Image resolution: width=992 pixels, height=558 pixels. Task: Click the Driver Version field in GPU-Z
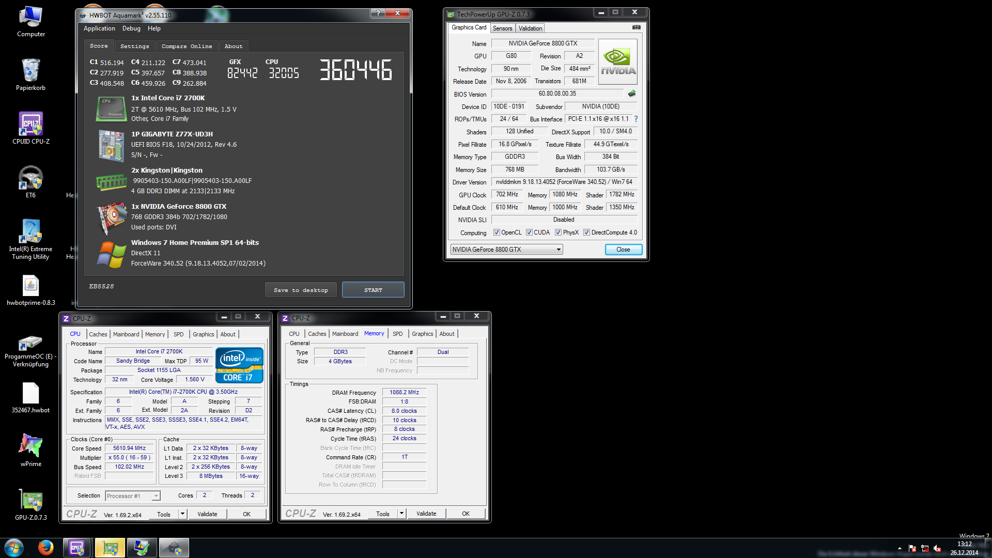tap(564, 182)
